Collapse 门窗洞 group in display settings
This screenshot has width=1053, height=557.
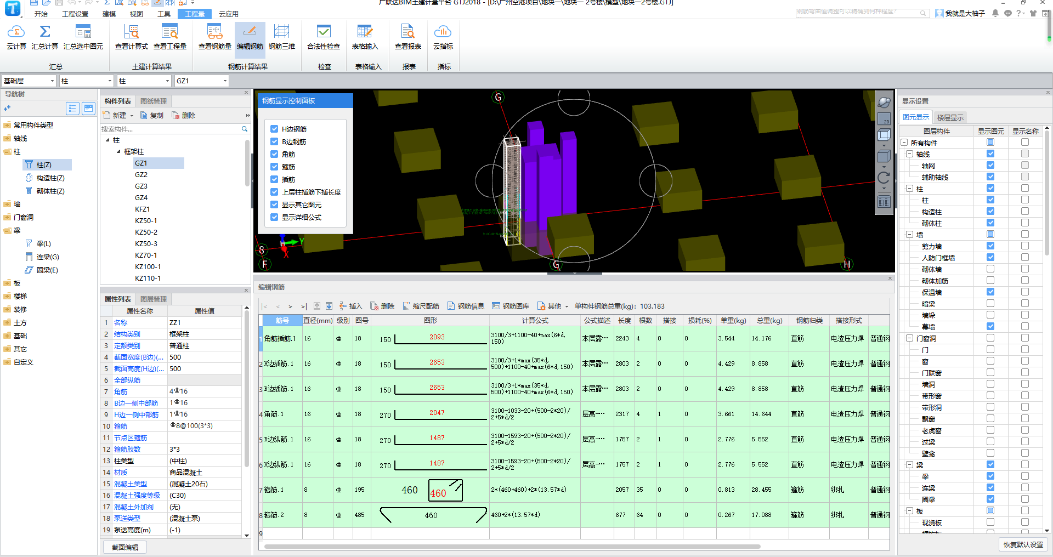(909, 338)
